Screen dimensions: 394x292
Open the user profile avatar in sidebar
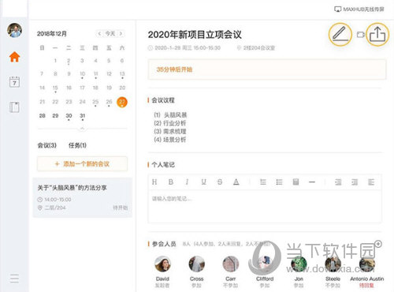pos(14,30)
